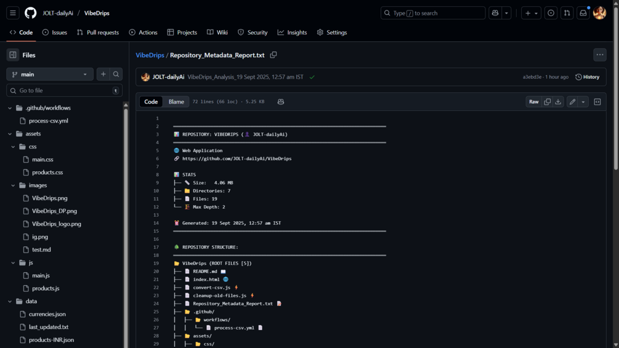Open more file actions ellipsis menu
The image size is (619, 348).
[600, 55]
